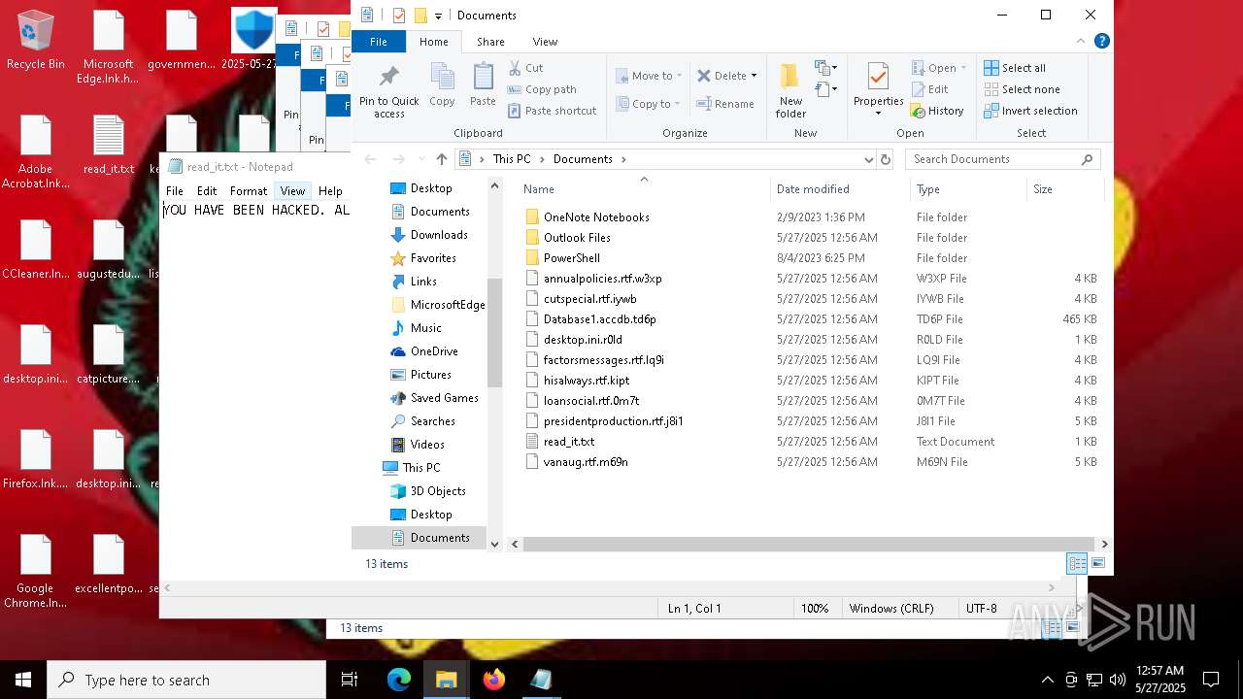Sort by the Type column header

(x=928, y=189)
